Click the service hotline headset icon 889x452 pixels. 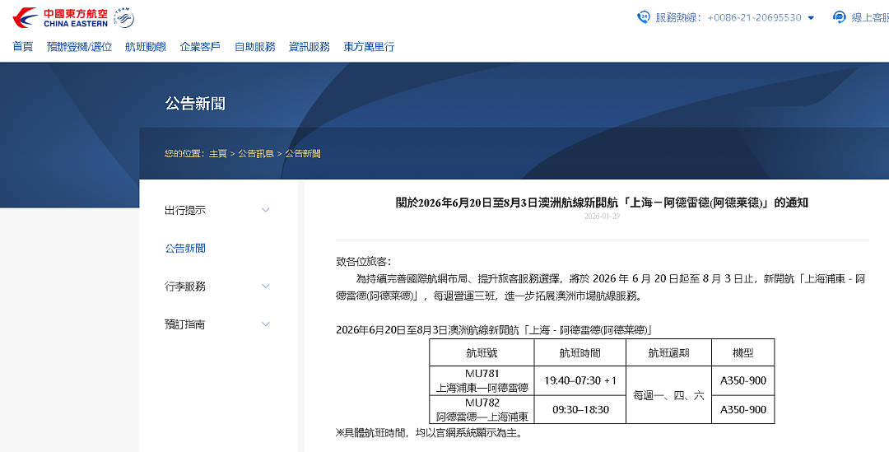tap(643, 17)
